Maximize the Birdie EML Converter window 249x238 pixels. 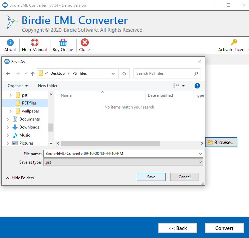pyautogui.click(x=228, y=5)
